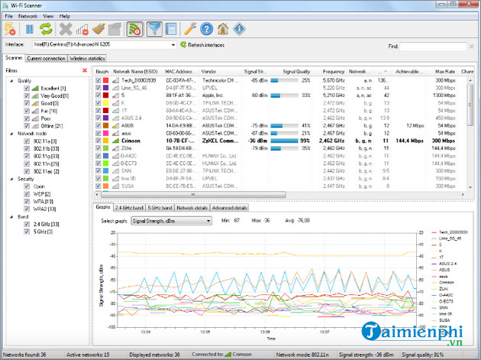
Task: Toggle the funnel filter toolbar icon
Action: tap(156, 29)
